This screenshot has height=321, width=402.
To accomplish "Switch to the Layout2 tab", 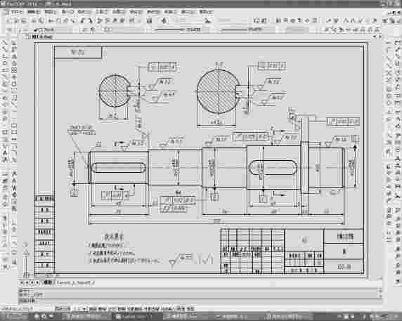I will coord(84,283).
